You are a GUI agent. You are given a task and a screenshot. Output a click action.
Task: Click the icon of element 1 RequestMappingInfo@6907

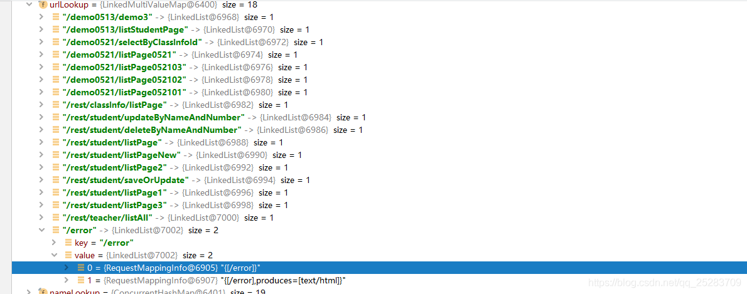pos(80,281)
